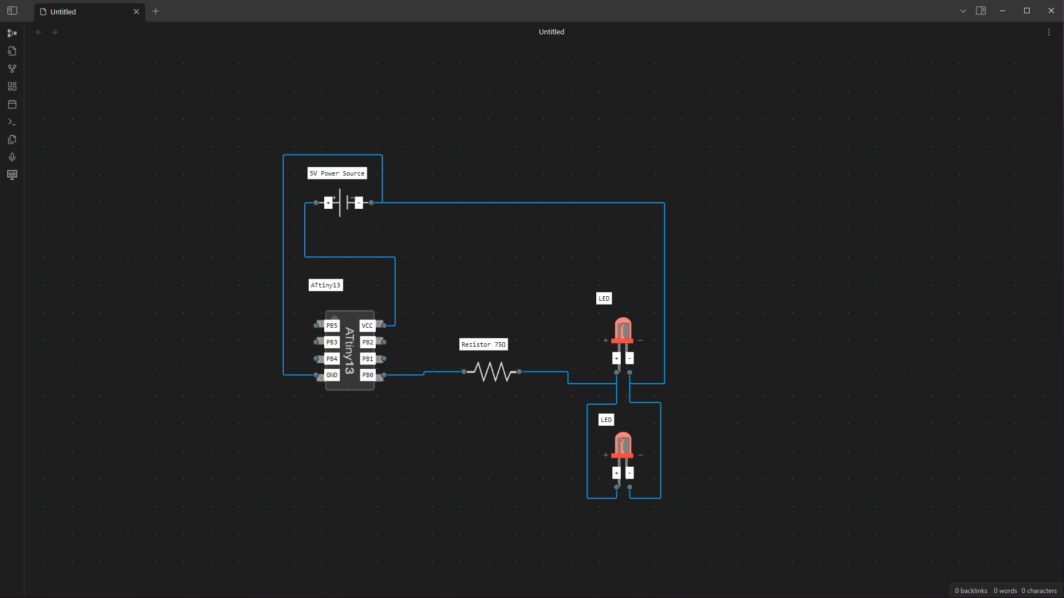This screenshot has height=598, width=1064.
Task: Select the Rezistor 75Ω label
Action: [483, 344]
